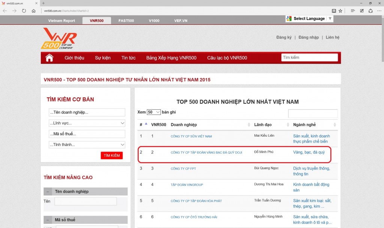The image size is (384, 228).
Task: Open the Tỉnh thành dropdown
Action: [87, 145]
